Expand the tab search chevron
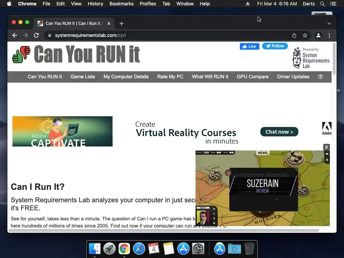This screenshot has width=344, height=258. coord(329,24)
